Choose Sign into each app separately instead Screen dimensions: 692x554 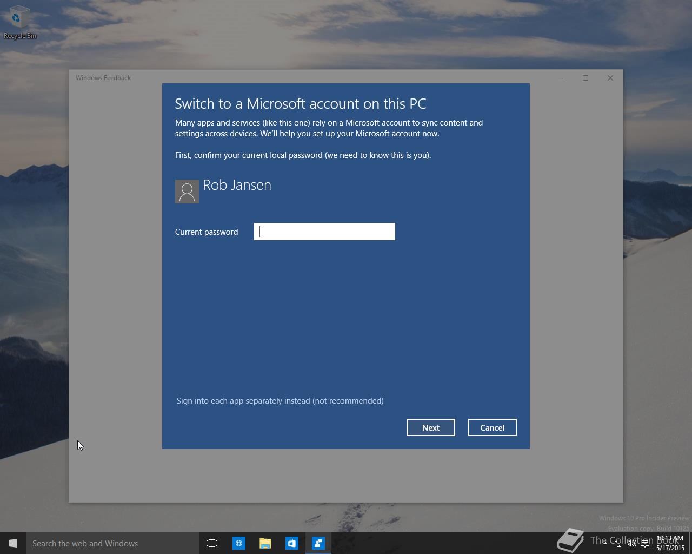(280, 401)
